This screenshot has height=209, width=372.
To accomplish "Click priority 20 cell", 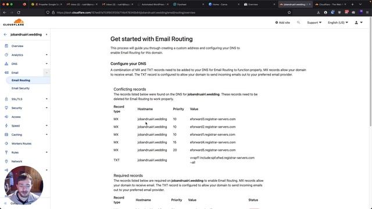I will tap(175, 150).
